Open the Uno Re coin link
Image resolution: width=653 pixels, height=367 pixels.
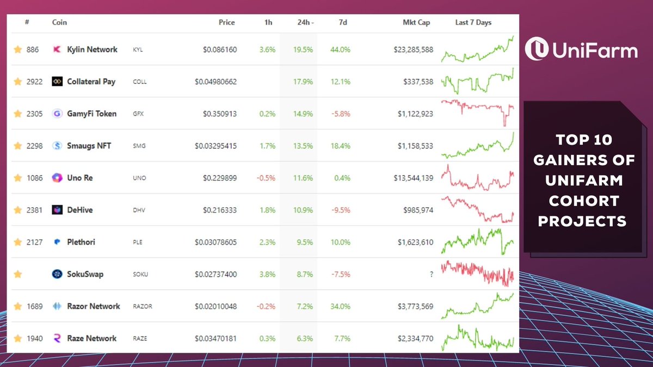[80, 178]
